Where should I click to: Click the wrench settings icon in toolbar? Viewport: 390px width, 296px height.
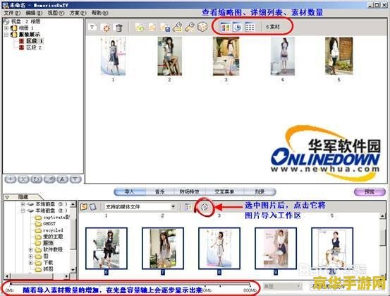190,27
